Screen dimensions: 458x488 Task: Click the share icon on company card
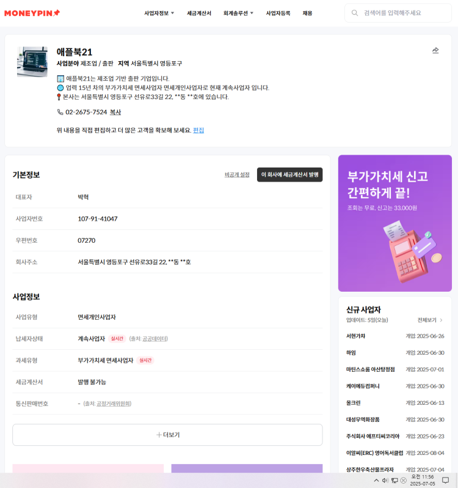435,51
